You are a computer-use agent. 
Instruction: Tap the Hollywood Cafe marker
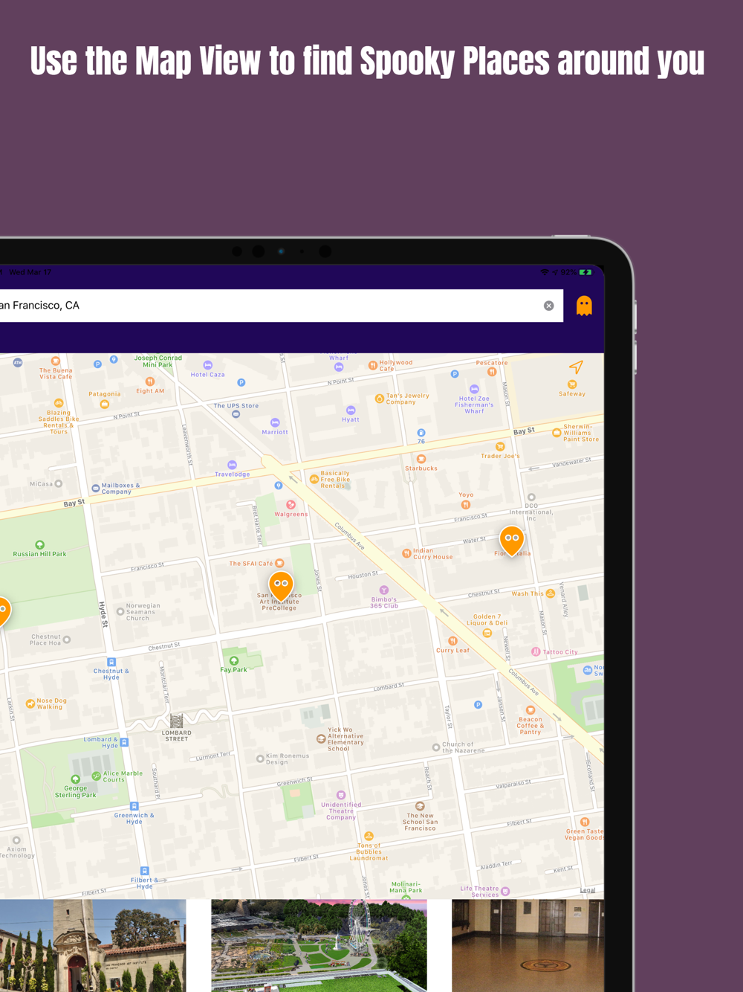[373, 365]
